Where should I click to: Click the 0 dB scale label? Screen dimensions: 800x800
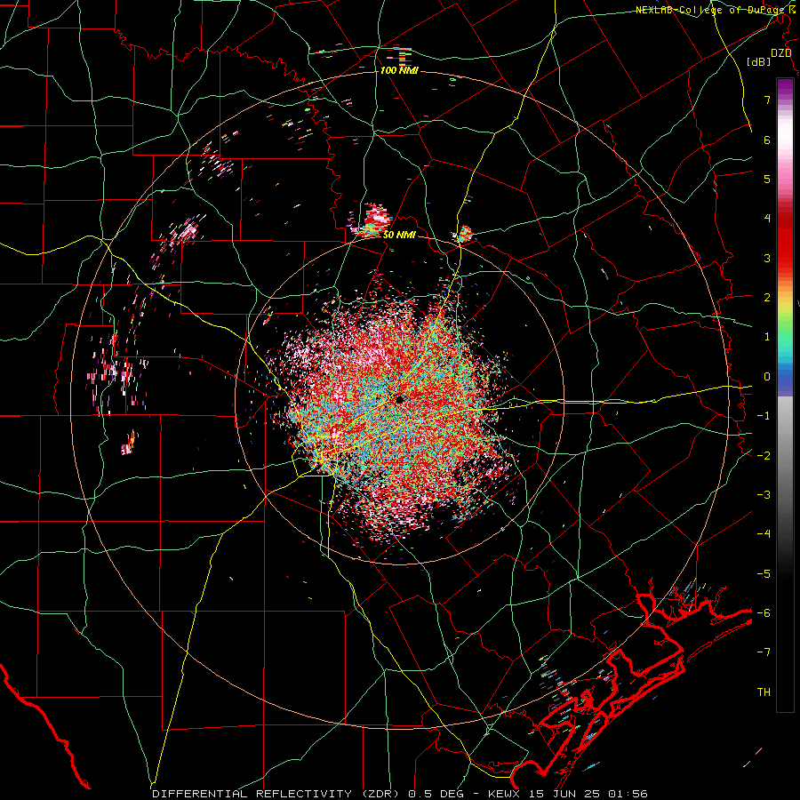point(767,377)
